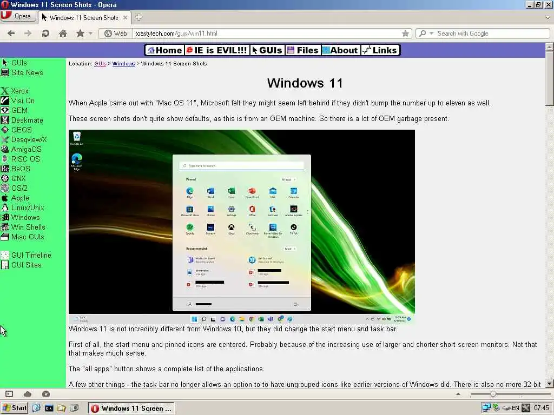554x415 pixels.
Task: Expand the bookmarks dropdown arrow
Action: 90,34
